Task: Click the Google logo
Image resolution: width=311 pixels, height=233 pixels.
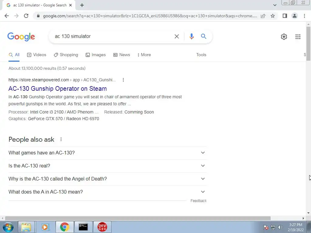Action: click(x=21, y=37)
